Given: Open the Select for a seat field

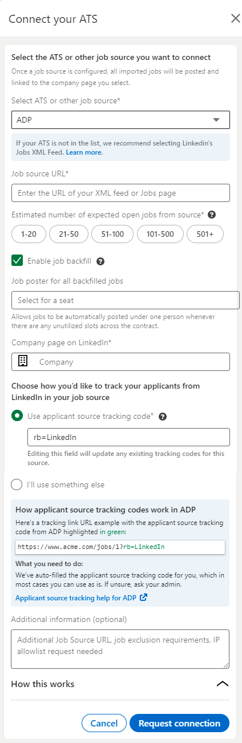Looking at the screenshot, I should tap(126, 300).
